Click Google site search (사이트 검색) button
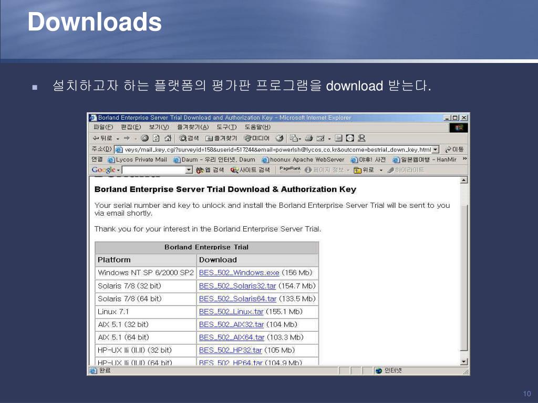The width and height of the screenshot is (538, 403). click(x=250, y=169)
